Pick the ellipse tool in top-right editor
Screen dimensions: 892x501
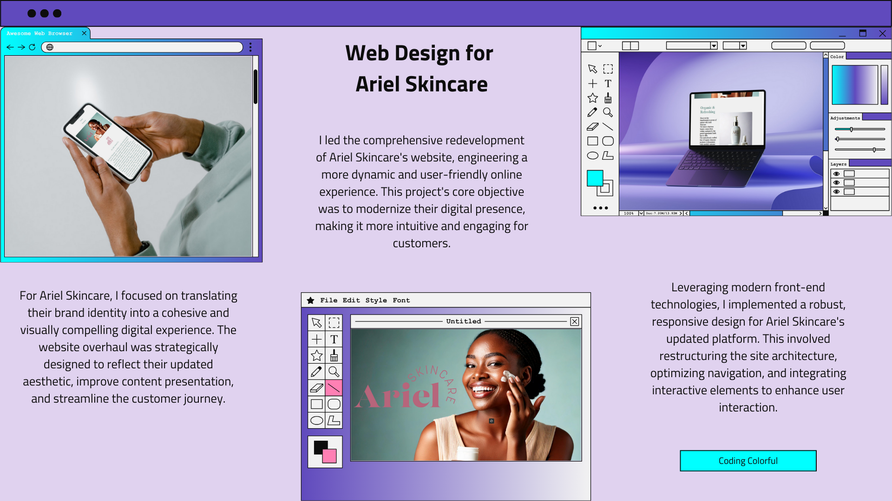coord(592,156)
